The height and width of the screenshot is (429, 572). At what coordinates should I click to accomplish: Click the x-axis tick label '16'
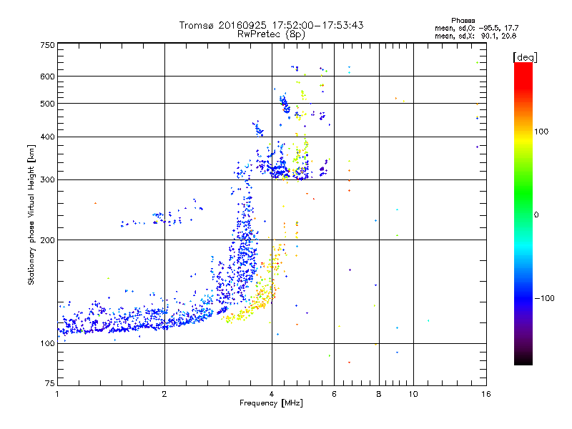click(x=486, y=394)
